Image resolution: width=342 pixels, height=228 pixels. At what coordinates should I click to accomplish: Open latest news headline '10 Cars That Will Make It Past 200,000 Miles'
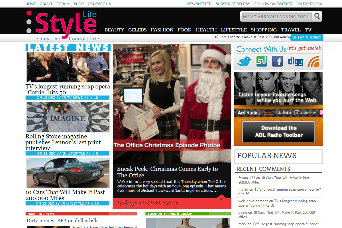click(65, 195)
